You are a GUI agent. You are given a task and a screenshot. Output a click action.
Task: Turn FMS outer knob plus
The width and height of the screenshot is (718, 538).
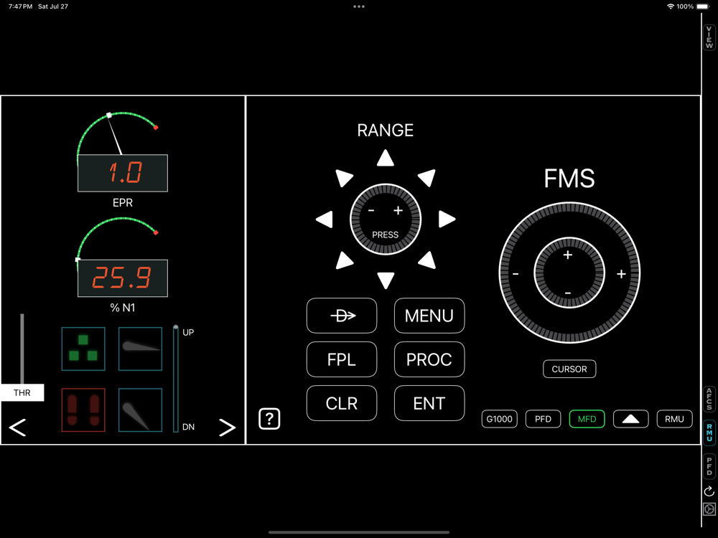click(621, 274)
